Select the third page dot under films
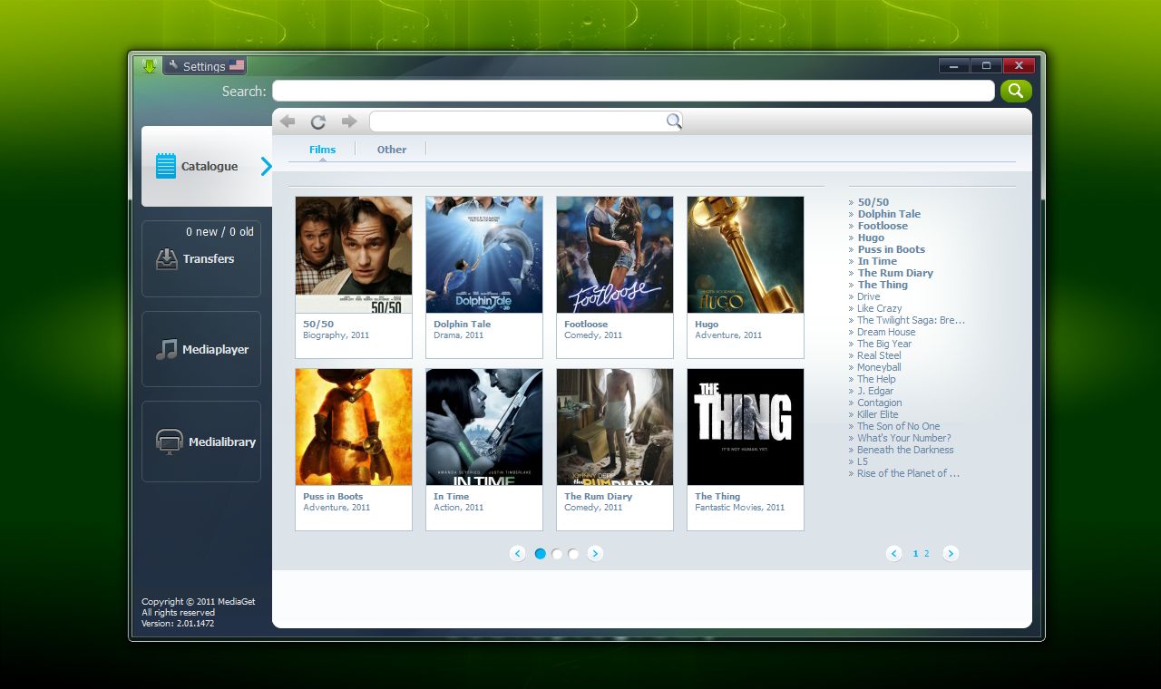 coord(573,554)
